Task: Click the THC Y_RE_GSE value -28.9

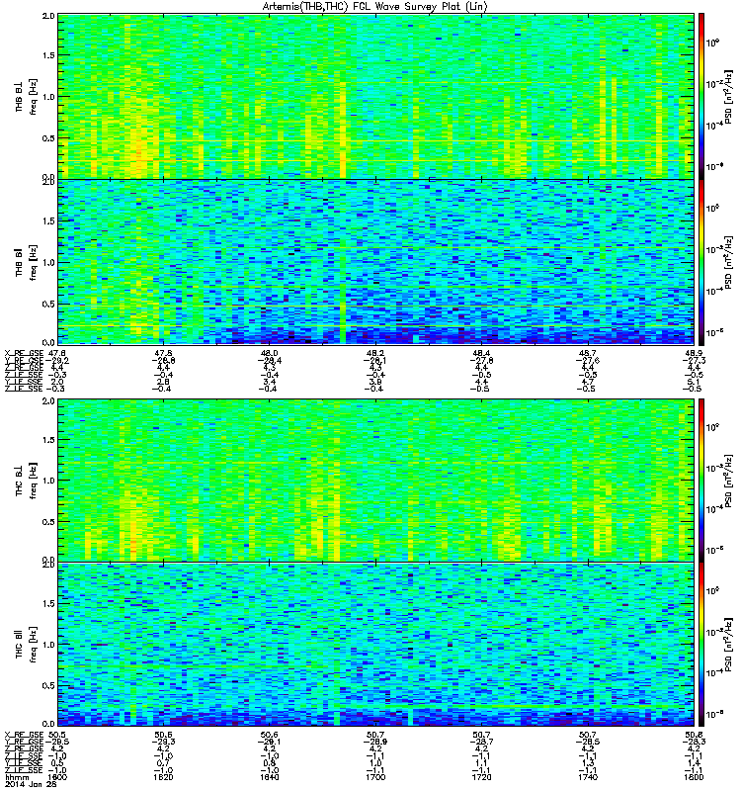Action: [x=374, y=742]
